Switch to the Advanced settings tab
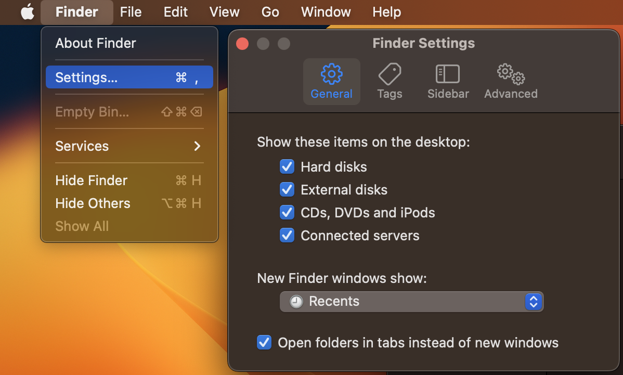This screenshot has height=375, width=623. coord(511,82)
